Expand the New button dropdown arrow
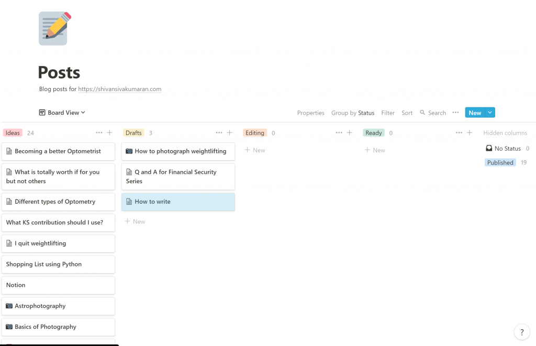Screen dimensions: 536x346 (x=489, y=112)
